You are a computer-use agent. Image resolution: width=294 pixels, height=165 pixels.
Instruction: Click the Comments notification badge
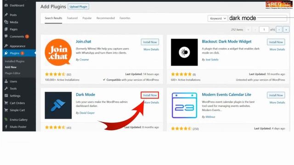[x=27, y=37]
